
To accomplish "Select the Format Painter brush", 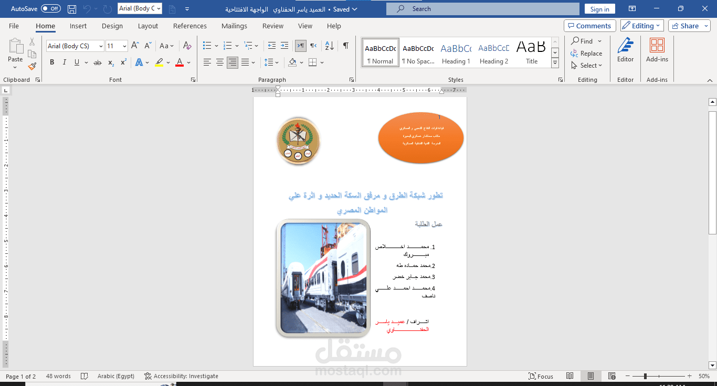I will 32,67.
